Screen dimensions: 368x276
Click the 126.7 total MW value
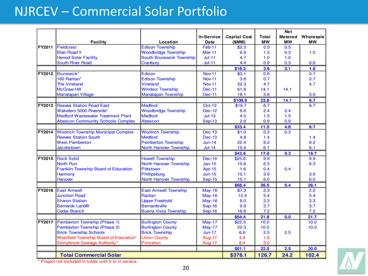(265, 255)
